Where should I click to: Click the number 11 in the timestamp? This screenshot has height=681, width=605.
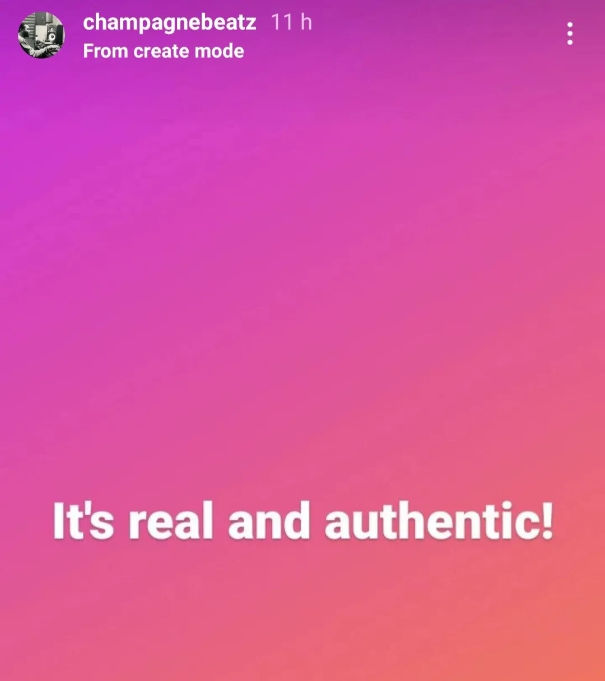click(x=282, y=22)
